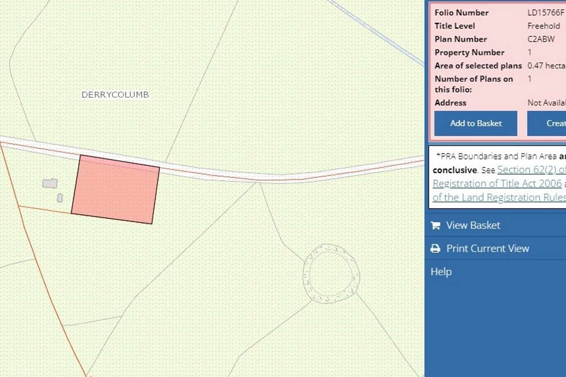Click the plan number value C2ABW

click(541, 39)
